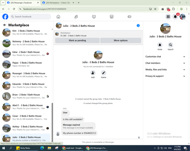The image size is (190, 151).
Task: Open the Friends icon in top navigation
Action: click(76, 17)
